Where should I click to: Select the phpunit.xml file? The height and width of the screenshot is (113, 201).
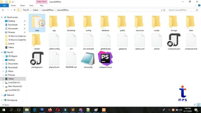click(54, 60)
